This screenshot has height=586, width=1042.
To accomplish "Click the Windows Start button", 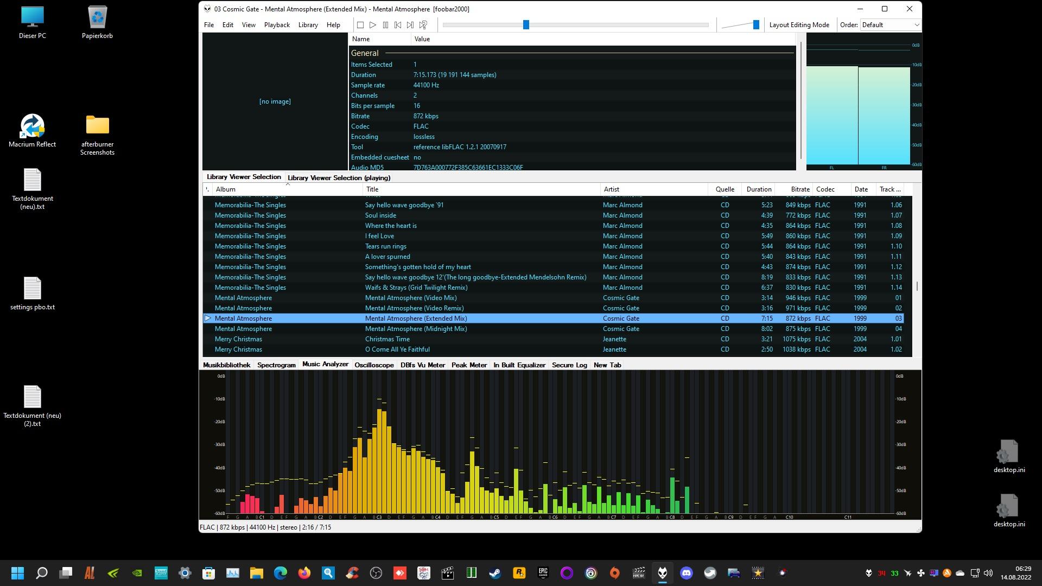I will [x=17, y=573].
